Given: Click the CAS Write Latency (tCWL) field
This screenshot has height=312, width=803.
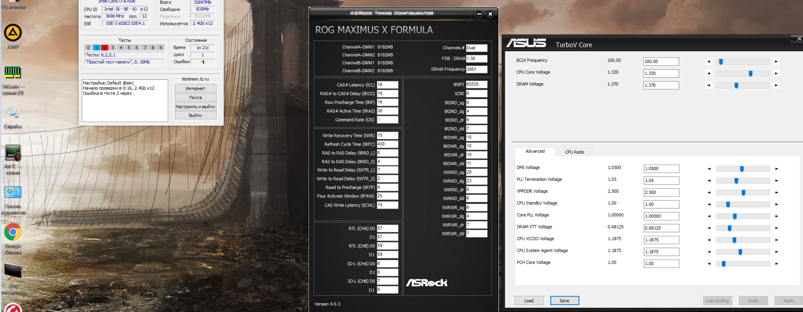Looking at the screenshot, I should coord(387,205).
